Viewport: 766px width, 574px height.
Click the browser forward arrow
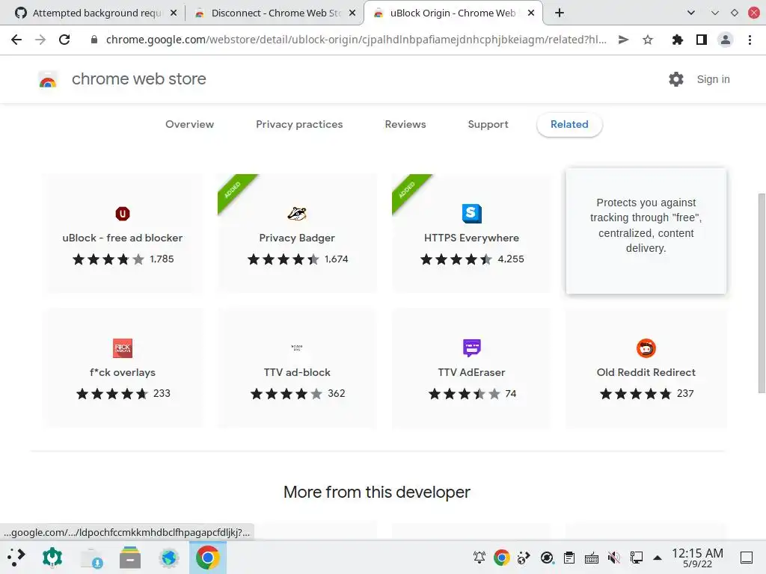pos(40,40)
